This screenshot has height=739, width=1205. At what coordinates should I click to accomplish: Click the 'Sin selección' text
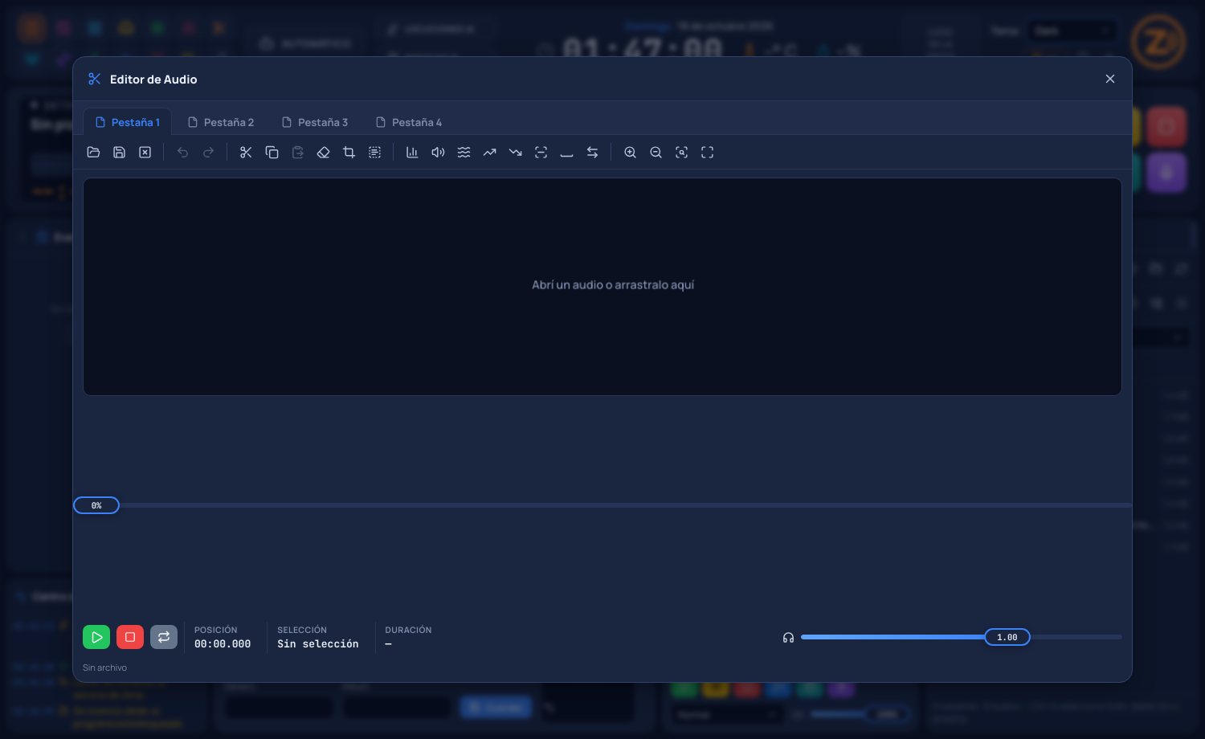coord(318,644)
